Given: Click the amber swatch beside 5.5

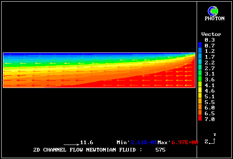Looking at the screenshot, I should point(200,101).
